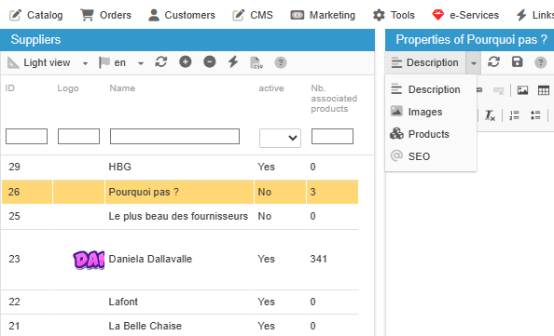Click the Nb. associated products filter field
Viewport: 554px width, 336px height.
click(332, 137)
